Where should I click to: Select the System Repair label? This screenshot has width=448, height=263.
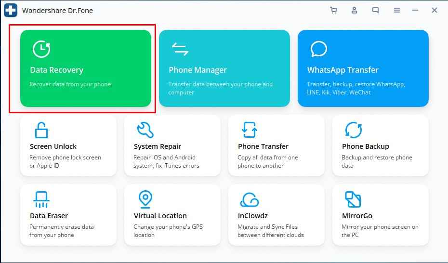(x=158, y=146)
